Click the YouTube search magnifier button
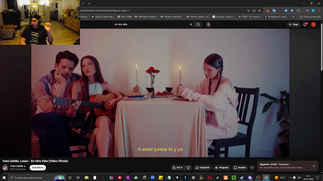This screenshot has width=323, height=181. (x=198, y=24)
